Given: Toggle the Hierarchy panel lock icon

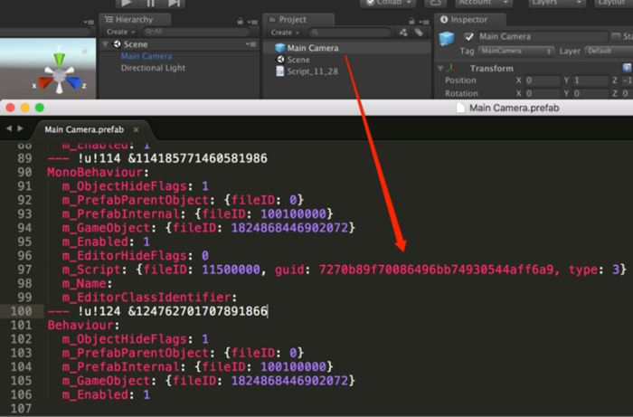Looking at the screenshot, I should point(237,20).
